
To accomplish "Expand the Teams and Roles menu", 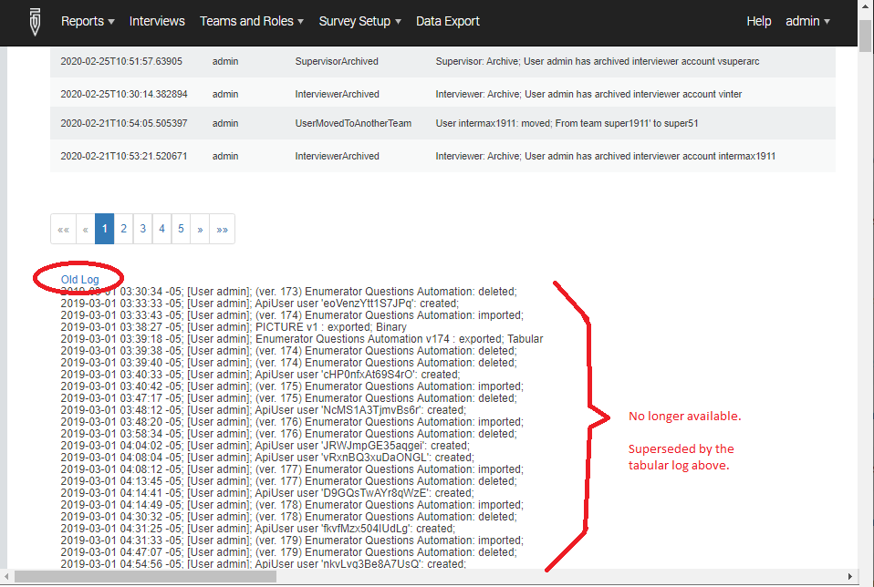I will [251, 21].
